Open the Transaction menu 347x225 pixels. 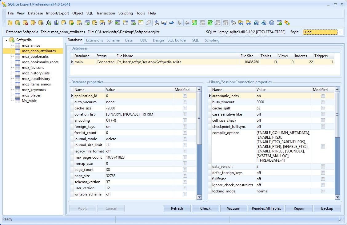pos(106,13)
